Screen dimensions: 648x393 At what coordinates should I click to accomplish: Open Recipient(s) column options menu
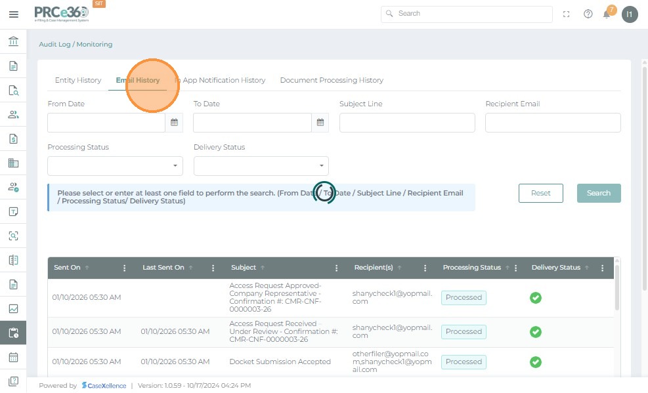[x=425, y=268]
